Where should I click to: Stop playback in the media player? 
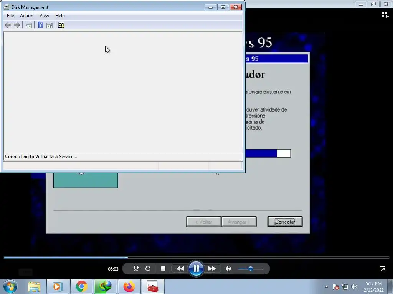pyautogui.click(x=163, y=268)
